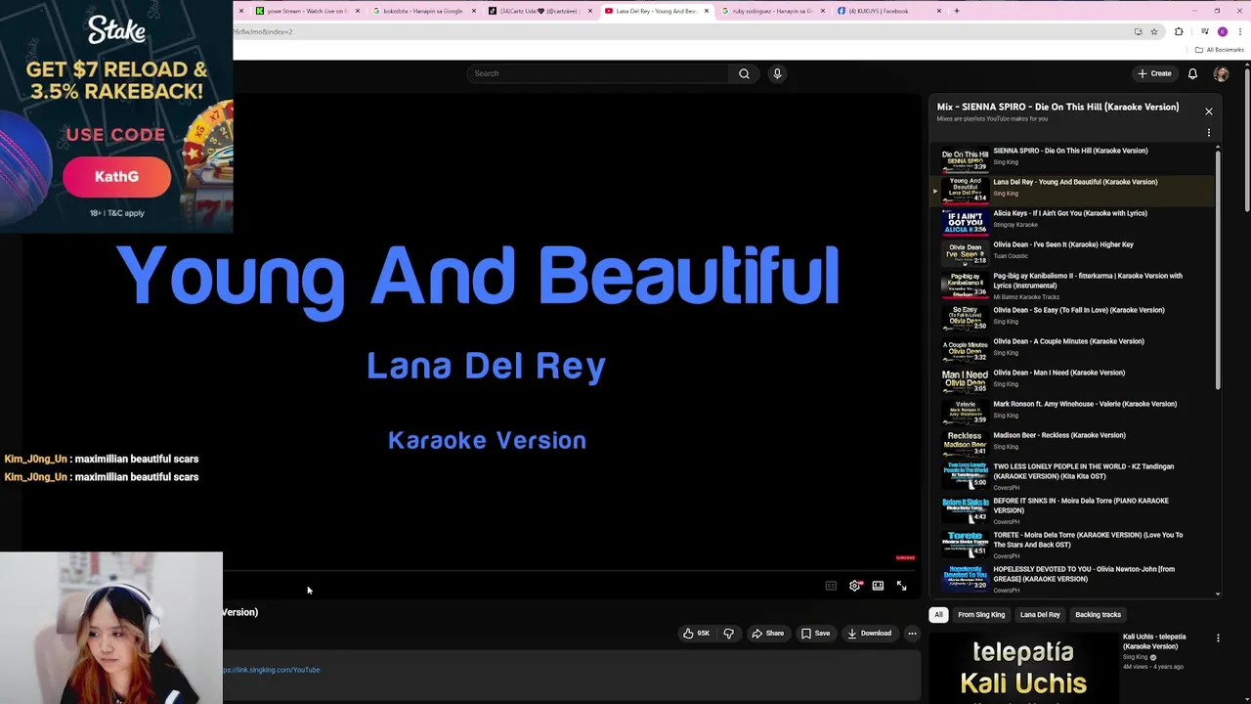
Task: Open options for Kali Uchis telepatía video
Action: 1218,638
